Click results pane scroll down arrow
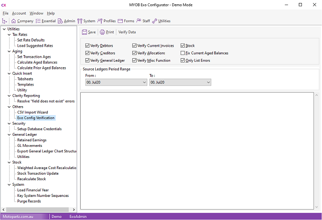Screen dimensions: 322x220 pyautogui.click(x=316, y=207)
